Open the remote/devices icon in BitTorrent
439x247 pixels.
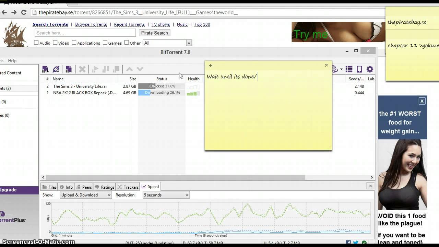coord(359,69)
